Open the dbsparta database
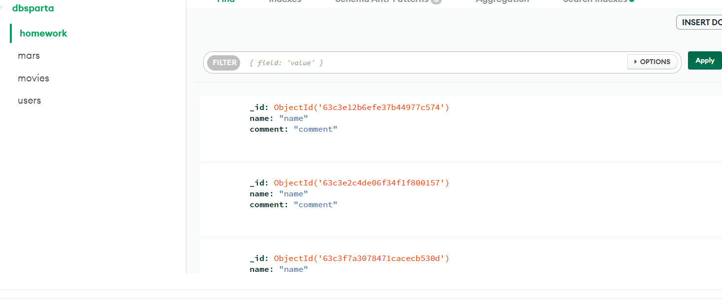 [x=33, y=8]
